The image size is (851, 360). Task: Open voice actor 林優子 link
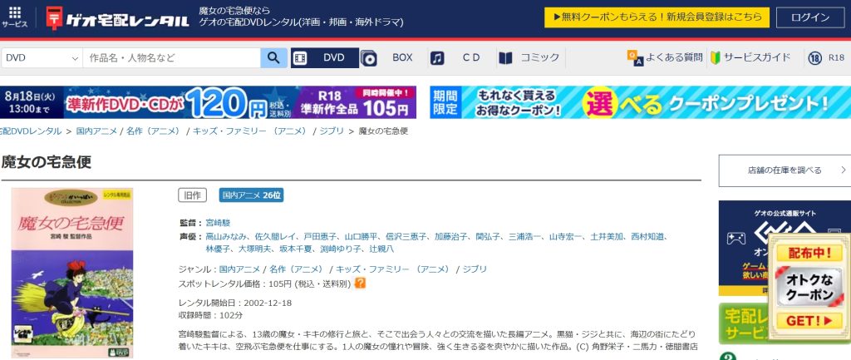coord(219,249)
